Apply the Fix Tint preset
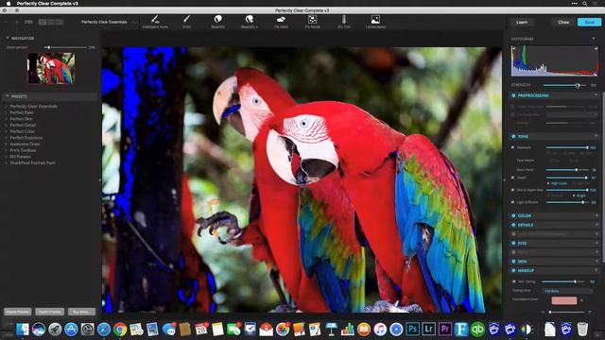 tap(344, 22)
